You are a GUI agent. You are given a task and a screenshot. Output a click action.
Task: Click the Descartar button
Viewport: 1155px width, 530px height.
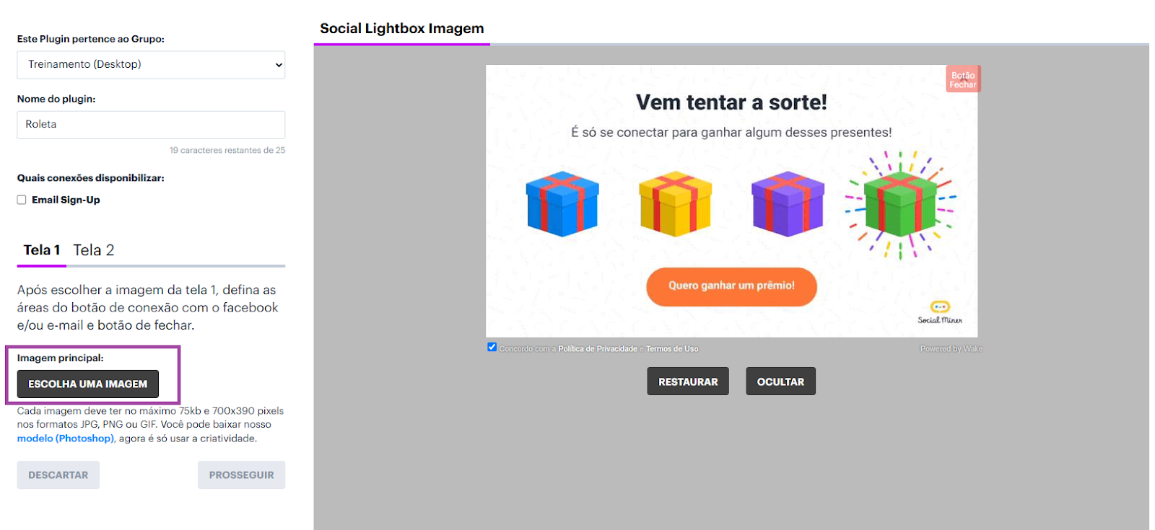pos(58,475)
